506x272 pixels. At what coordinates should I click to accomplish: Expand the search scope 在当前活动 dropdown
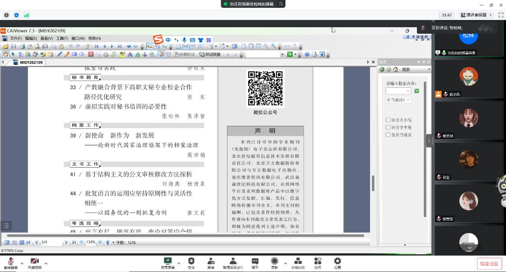pyautogui.click(x=398, y=100)
